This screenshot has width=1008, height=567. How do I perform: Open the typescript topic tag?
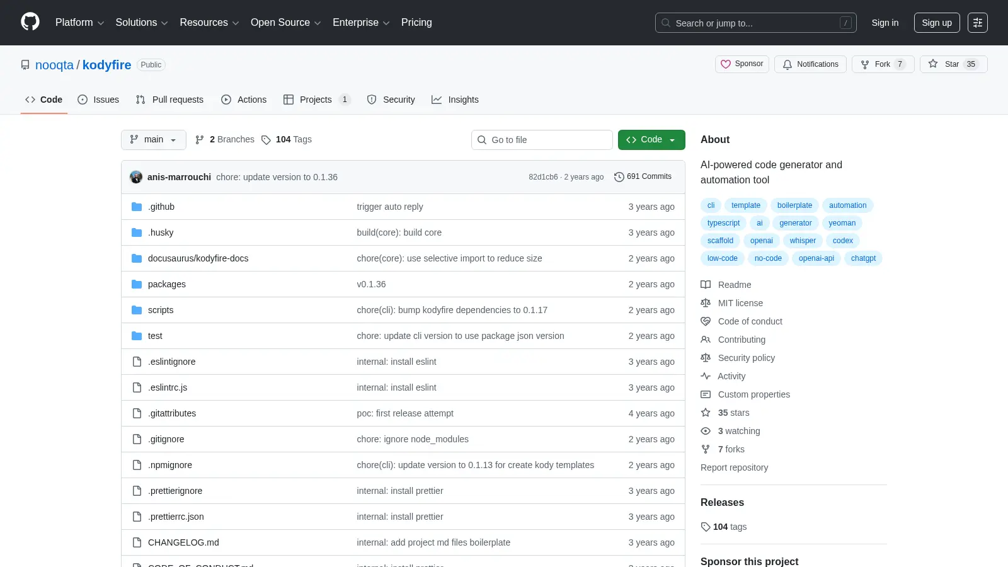pos(723,223)
